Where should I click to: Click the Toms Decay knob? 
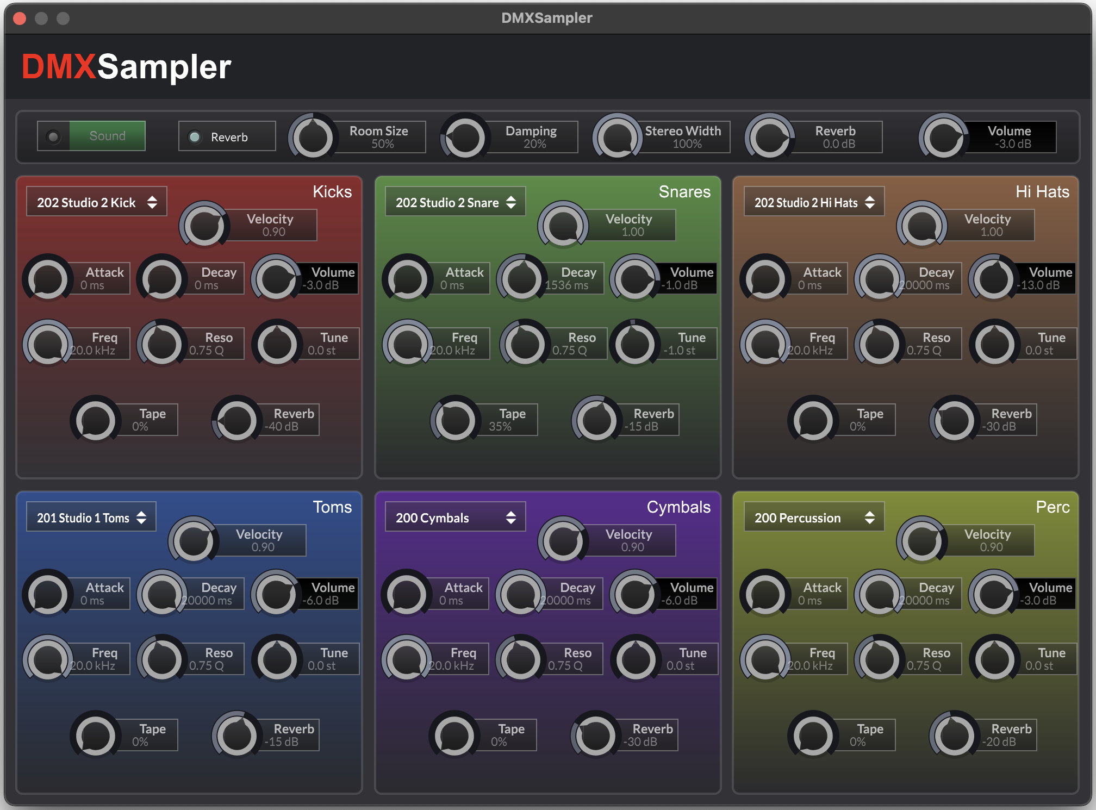pyautogui.click(x=162, y=594)
